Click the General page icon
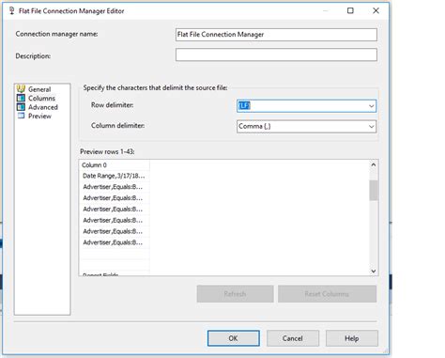445x358 pixels. point(21,89)
